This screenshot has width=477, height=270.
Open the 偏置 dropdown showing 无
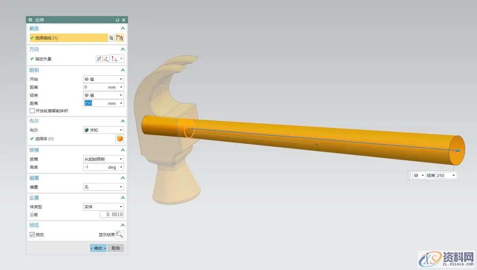[x=103, y=187]
